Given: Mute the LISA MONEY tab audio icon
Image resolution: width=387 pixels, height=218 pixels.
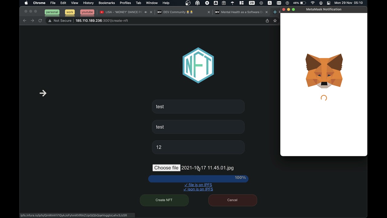Looking at the screenshot, I should coord(146,12).
